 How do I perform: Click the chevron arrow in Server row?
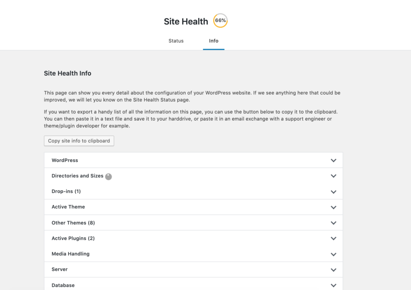[x=334, y=270]
